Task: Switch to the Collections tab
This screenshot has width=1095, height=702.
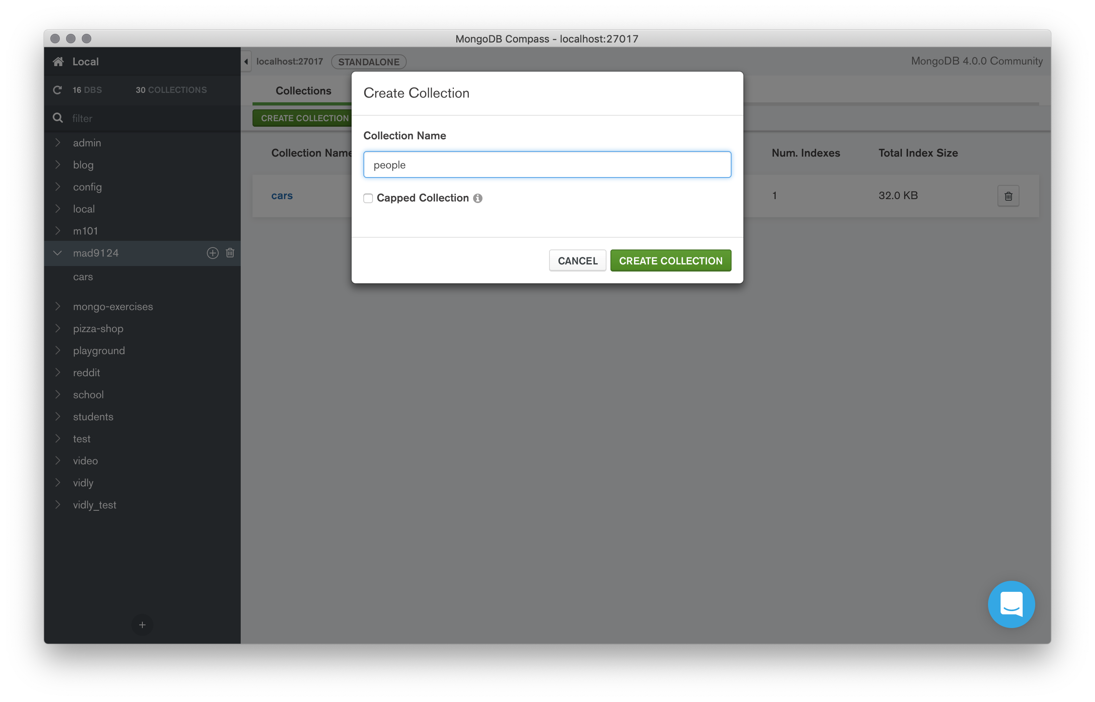Action: click(303, 91)
